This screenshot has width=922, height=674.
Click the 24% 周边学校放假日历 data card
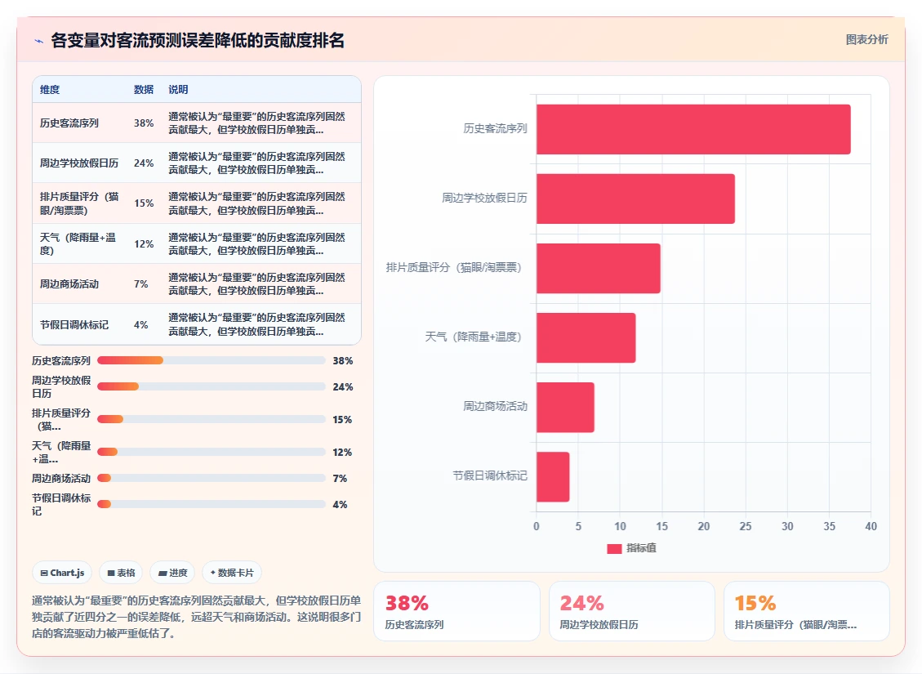(x=631, y=611)
